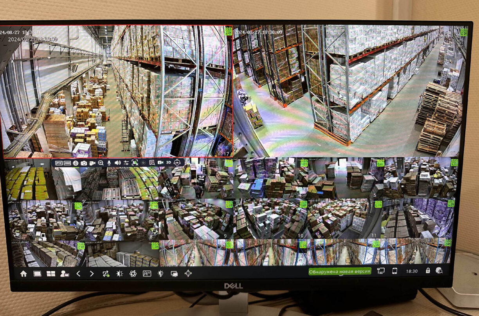479x316 pixels.
Task: Open the instant playback icon in camera toolbar
Action: click(76, 163)
